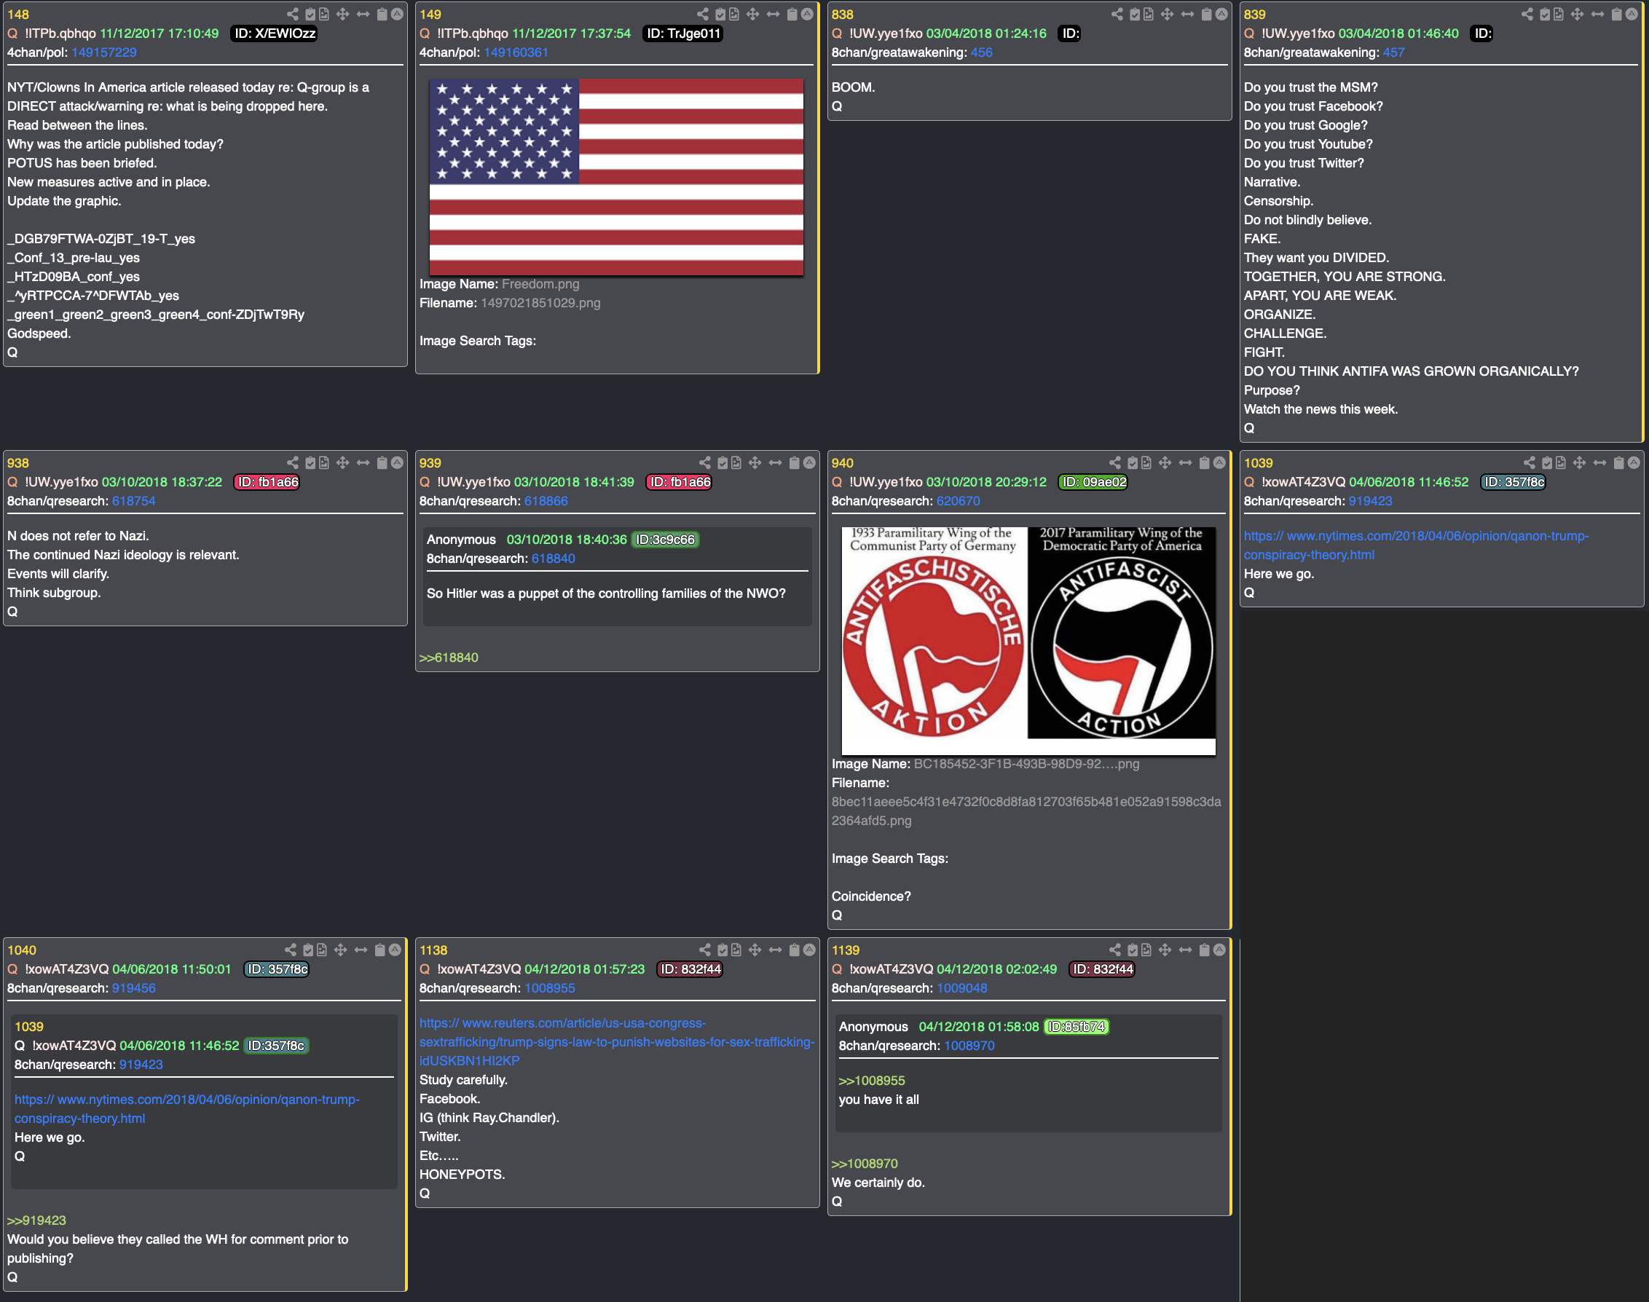Click the clipboard-check icon on post 148
The height and width of the screenshot is (1302, 1649).
click(x=310, y=14)
